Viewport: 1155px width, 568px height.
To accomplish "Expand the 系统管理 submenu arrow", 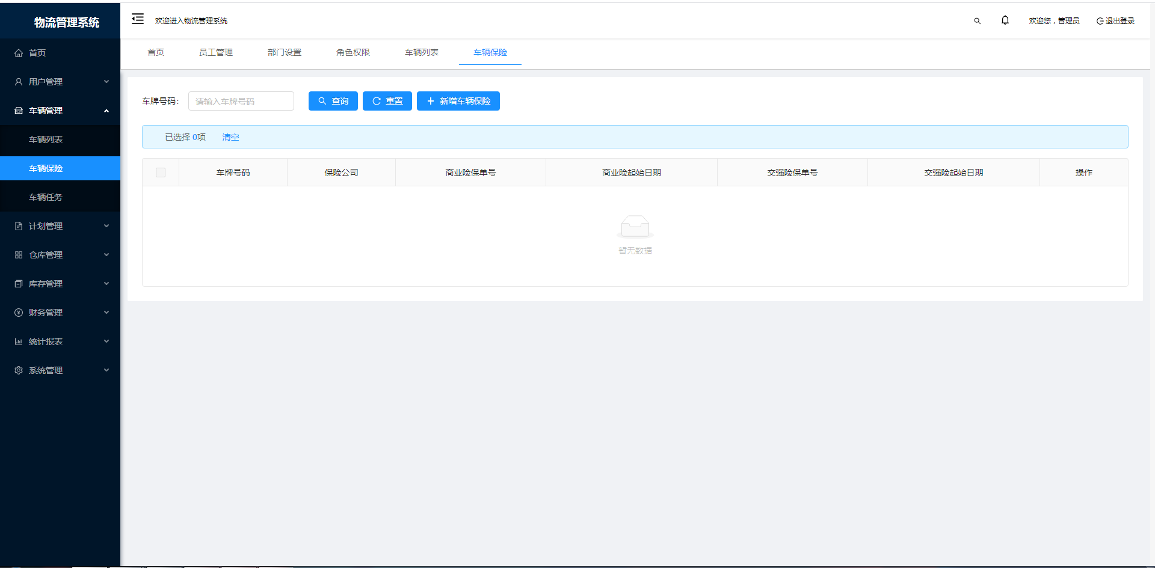I will pyautogui.click(x=106, y=370).
